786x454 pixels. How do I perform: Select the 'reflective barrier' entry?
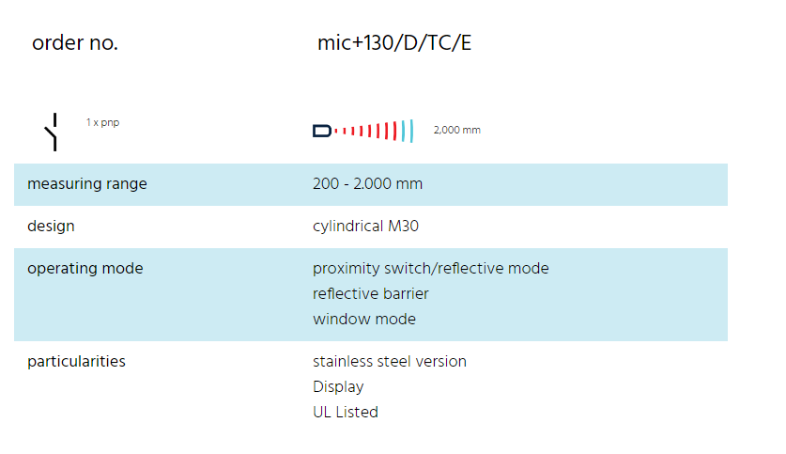coord(370,293)
